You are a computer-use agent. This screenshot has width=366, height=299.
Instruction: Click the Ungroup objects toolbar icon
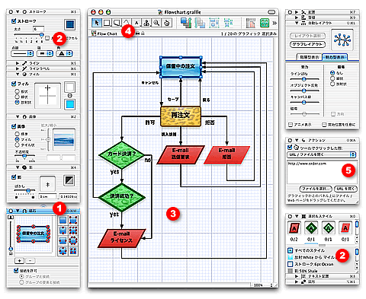tap(228, 23)
